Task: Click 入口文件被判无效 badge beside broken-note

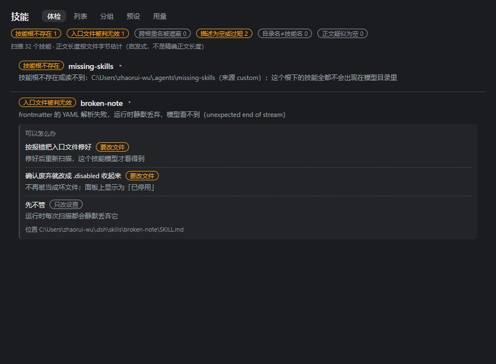Action: [47, 103]
